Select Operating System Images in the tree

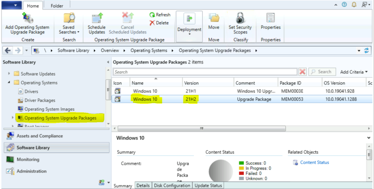pyautogui.click(x=49, y=109)
